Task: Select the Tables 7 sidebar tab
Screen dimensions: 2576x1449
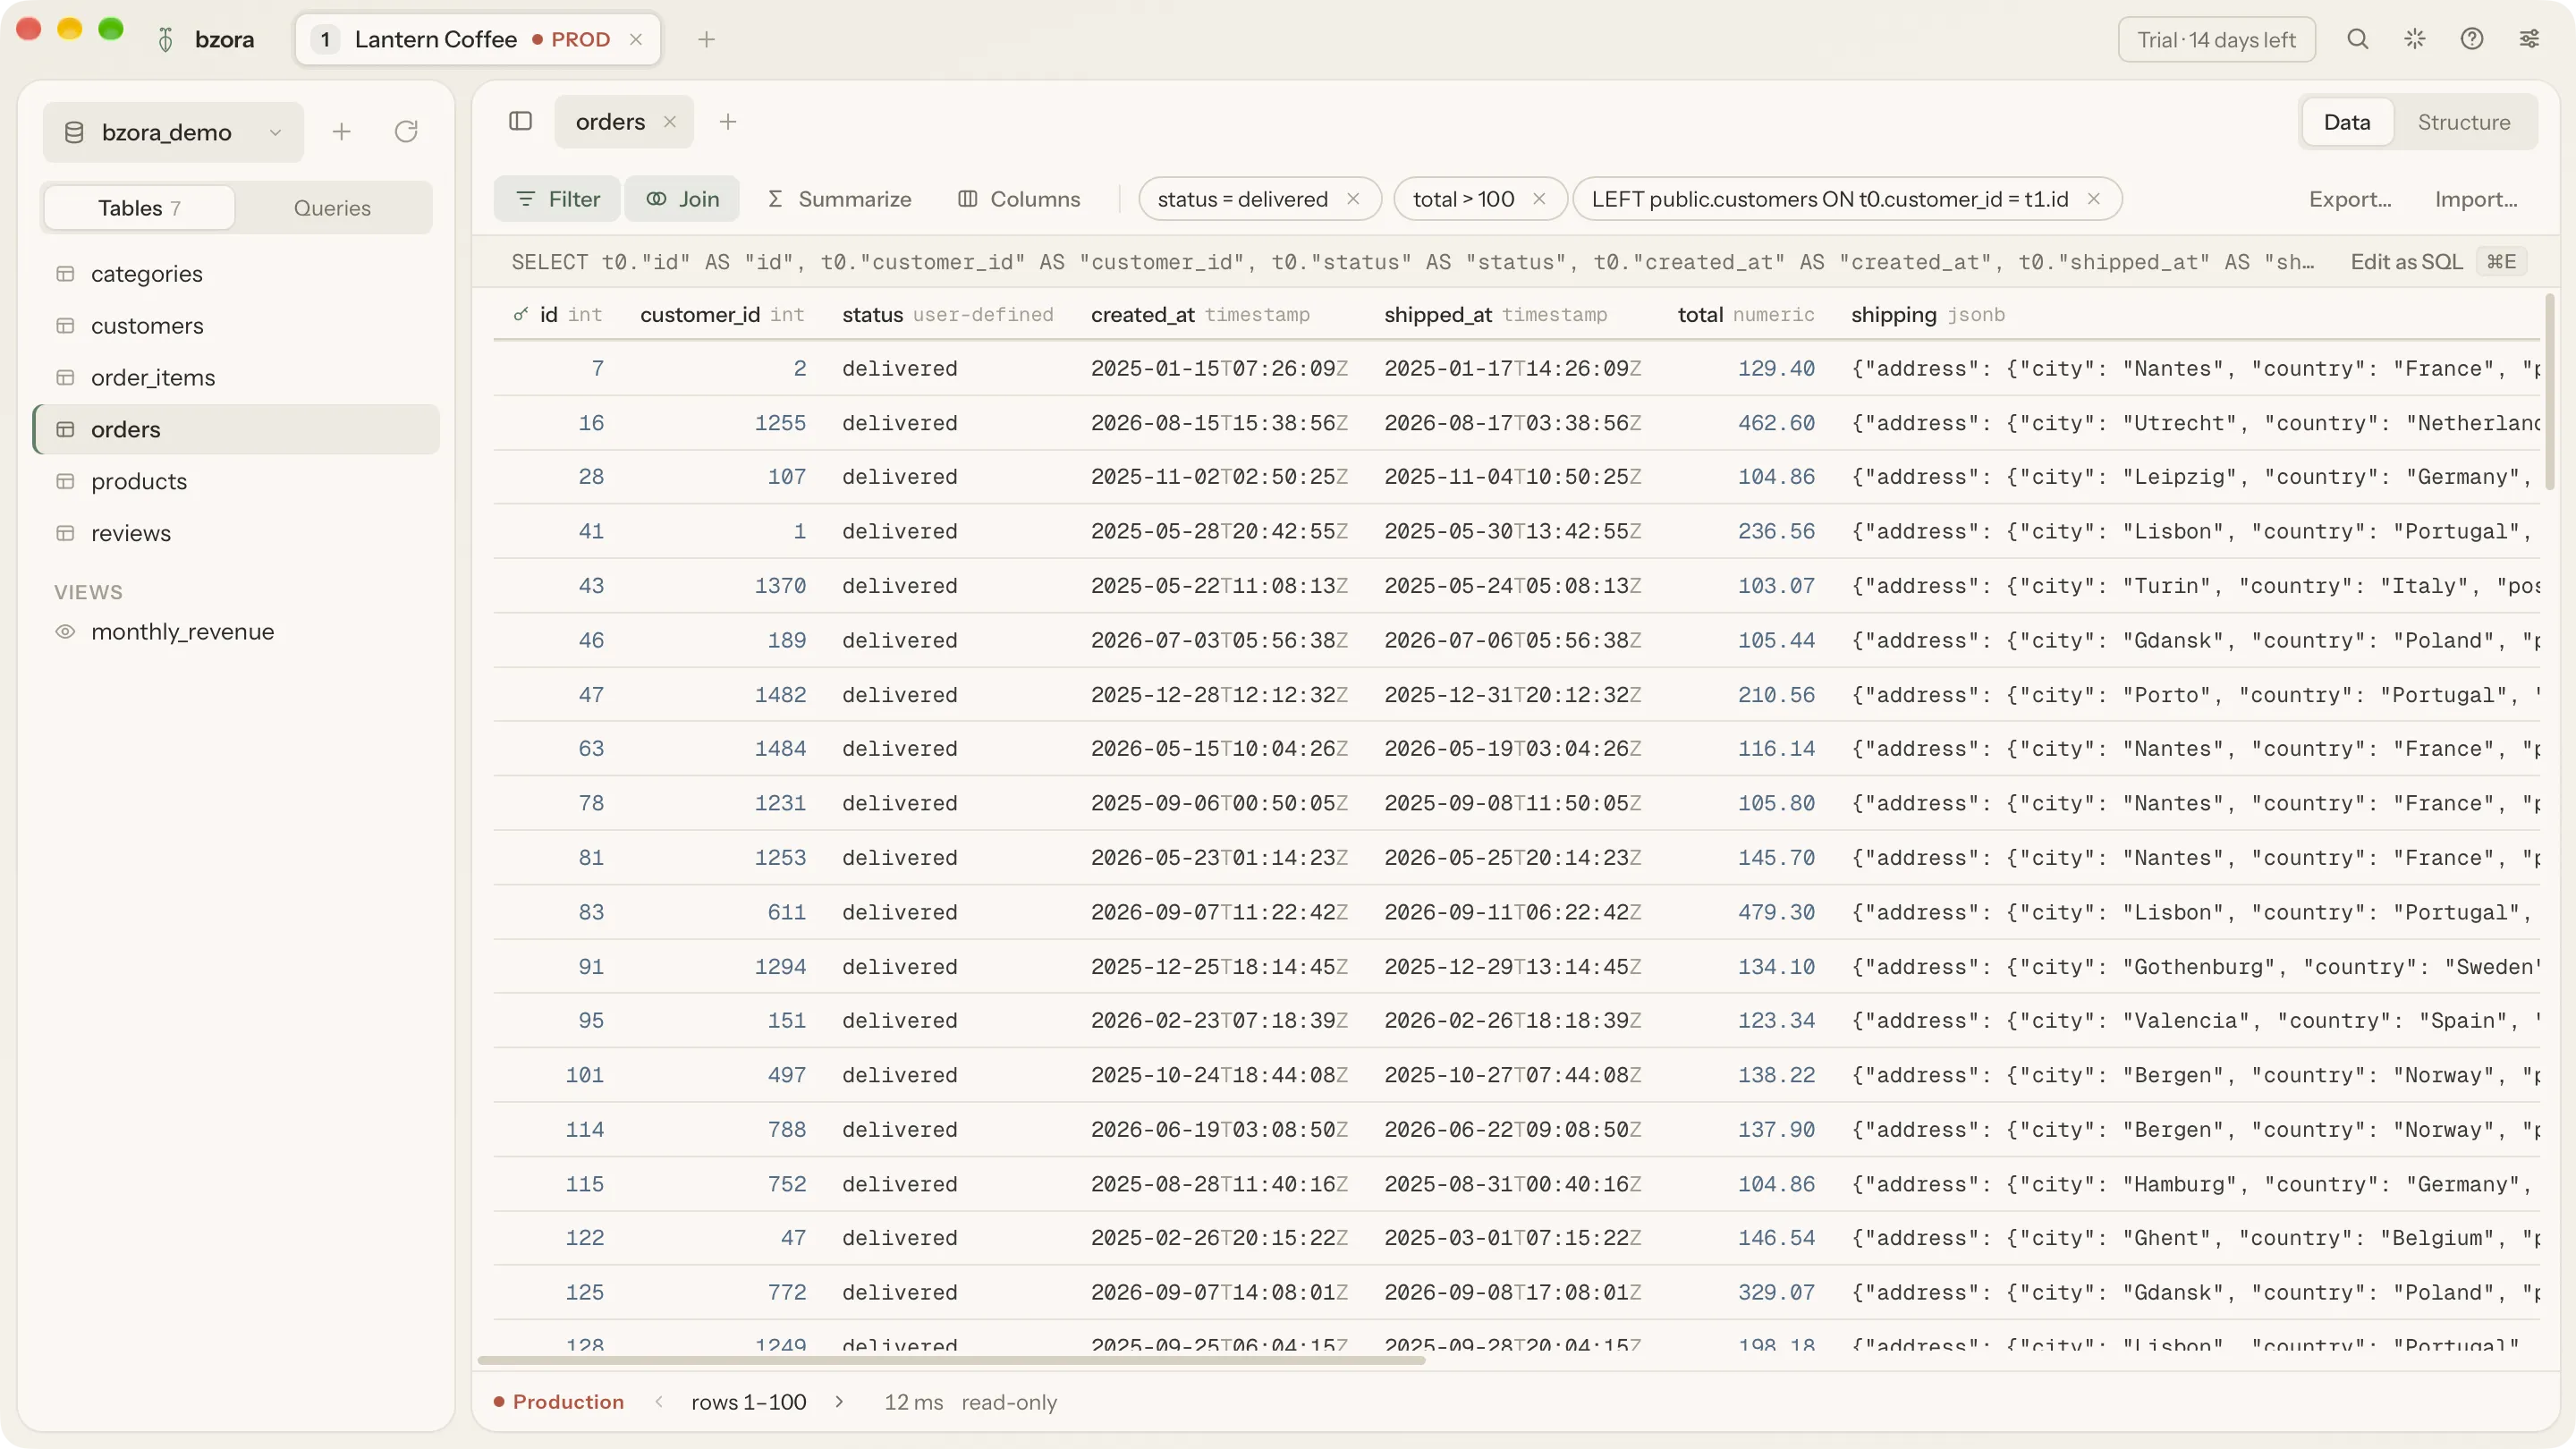Action: (x=139, y=207)
